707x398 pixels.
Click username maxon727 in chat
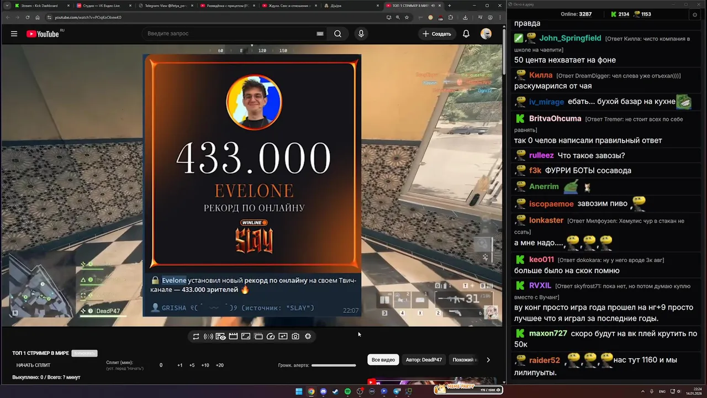click(548, 333)
